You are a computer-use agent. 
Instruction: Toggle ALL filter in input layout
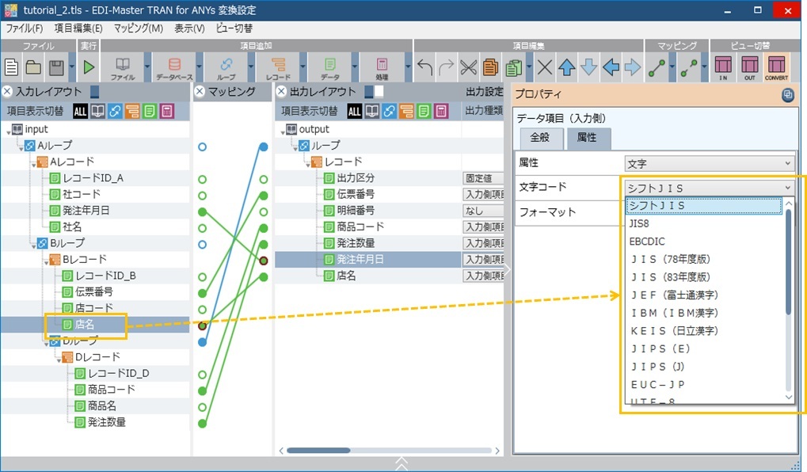80,111
